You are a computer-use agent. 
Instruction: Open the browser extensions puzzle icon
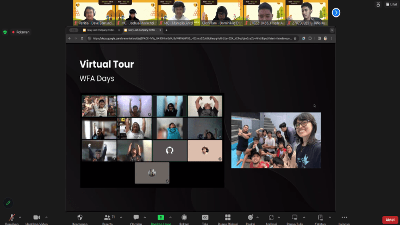310,38
